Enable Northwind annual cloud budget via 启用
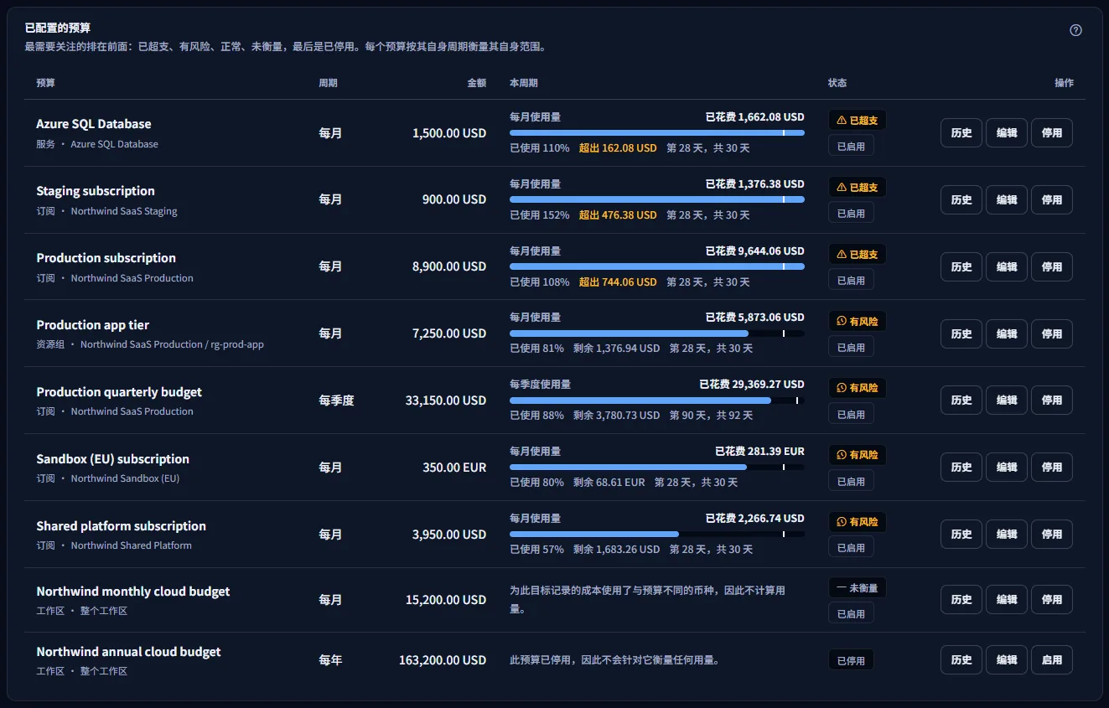The image size is (1109, 708). point(1052,660)
